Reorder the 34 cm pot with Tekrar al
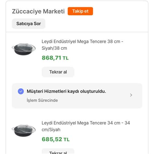 coord(58,151)
